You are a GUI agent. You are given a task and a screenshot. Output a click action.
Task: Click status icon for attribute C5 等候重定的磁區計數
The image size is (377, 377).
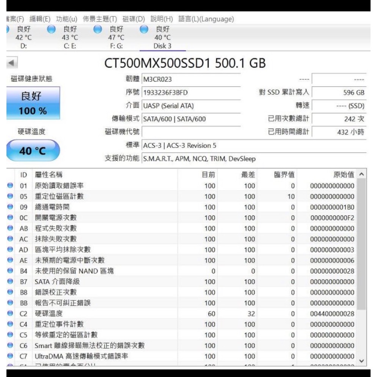[x=10, y=335]
